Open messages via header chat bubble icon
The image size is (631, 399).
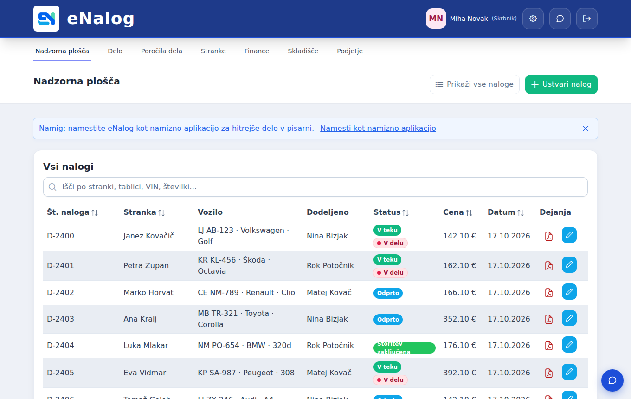coord(560,19)
